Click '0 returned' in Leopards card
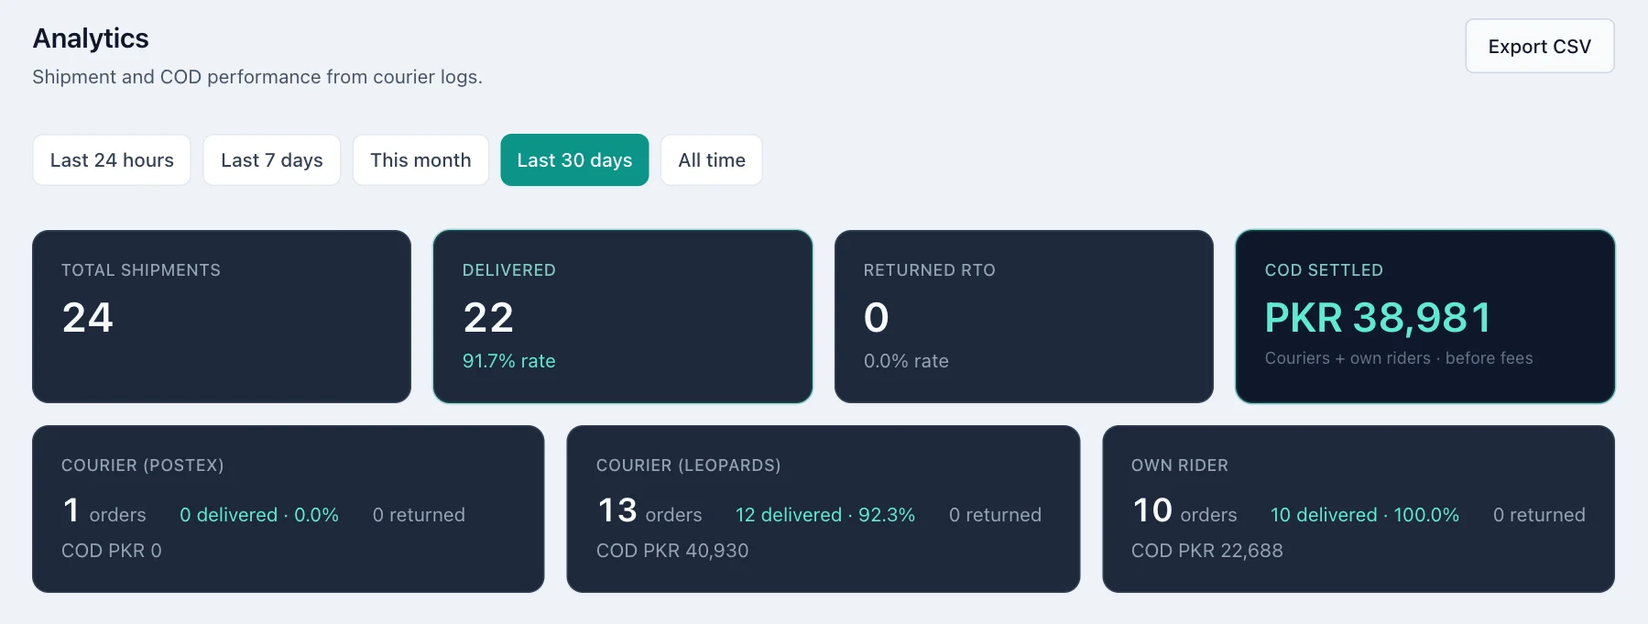Viewport: 1648px width, 624px height. click(x=995, y=515)
